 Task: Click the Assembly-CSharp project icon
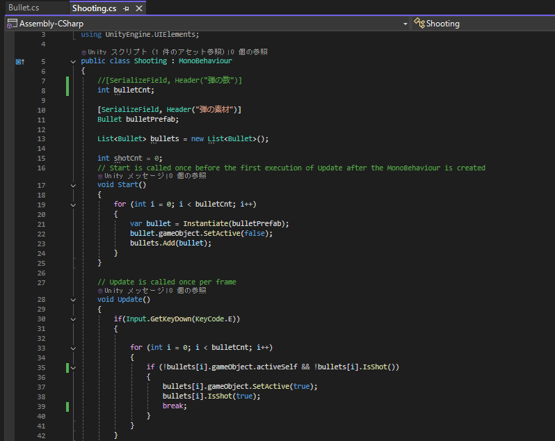tap(12, 24)
